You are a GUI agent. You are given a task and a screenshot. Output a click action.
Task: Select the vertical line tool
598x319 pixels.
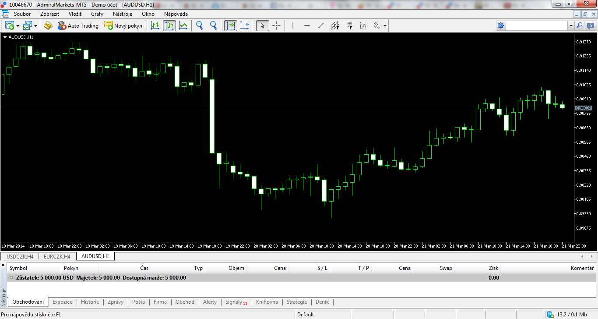pos(293,25)
